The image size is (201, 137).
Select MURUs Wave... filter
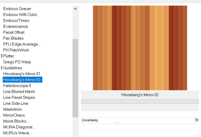coord(17,133)
